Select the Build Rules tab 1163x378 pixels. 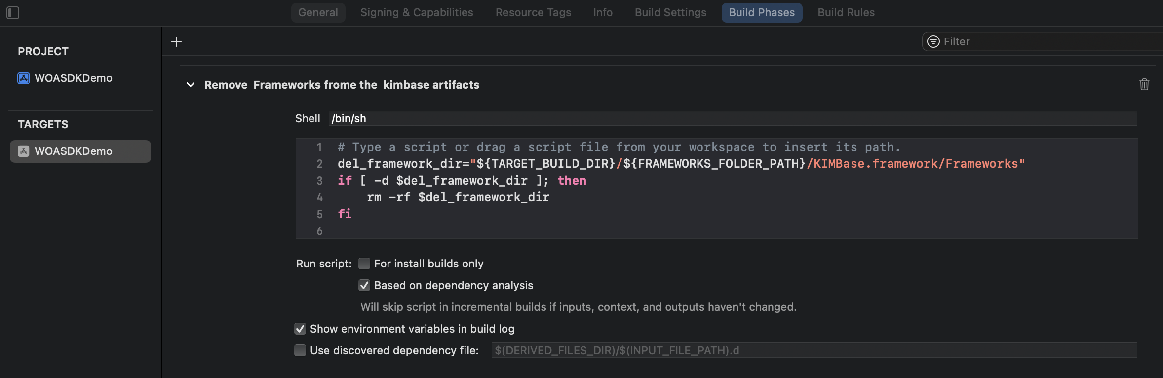(846, 13)
